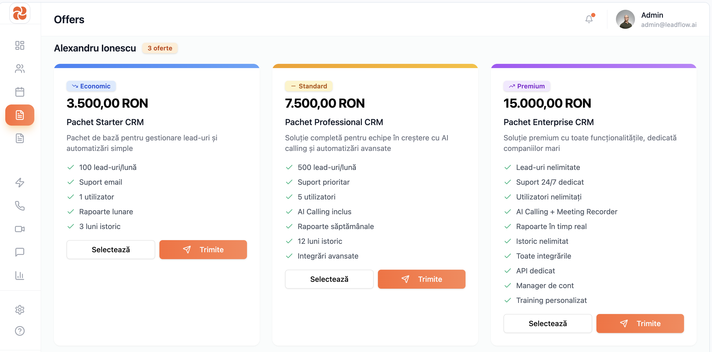This screenshot has height=352, width=712.
Task: Select the Pachet Starter CRM offer
Action: [x=111, y=250]
